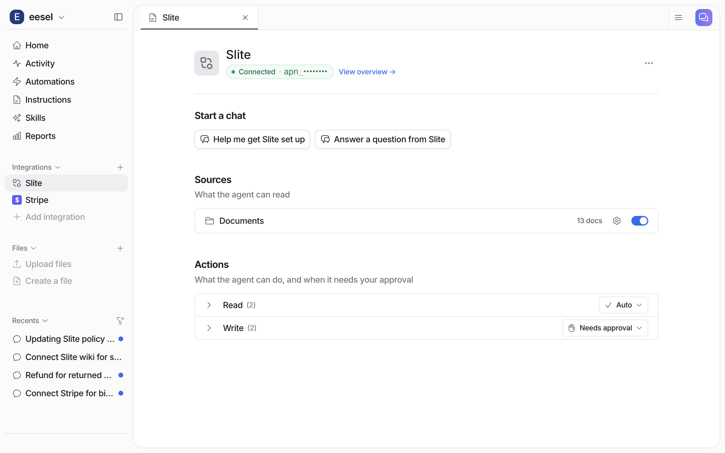725x453 pixels.
Task: Click Answer a question from Slite
Action: click(x=383, y=139)
